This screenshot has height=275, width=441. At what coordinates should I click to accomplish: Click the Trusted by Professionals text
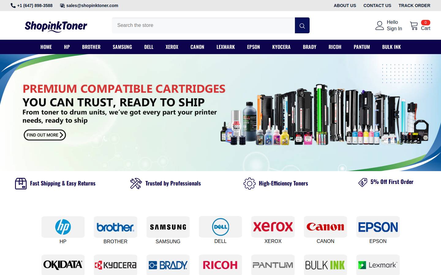[173, 183]
